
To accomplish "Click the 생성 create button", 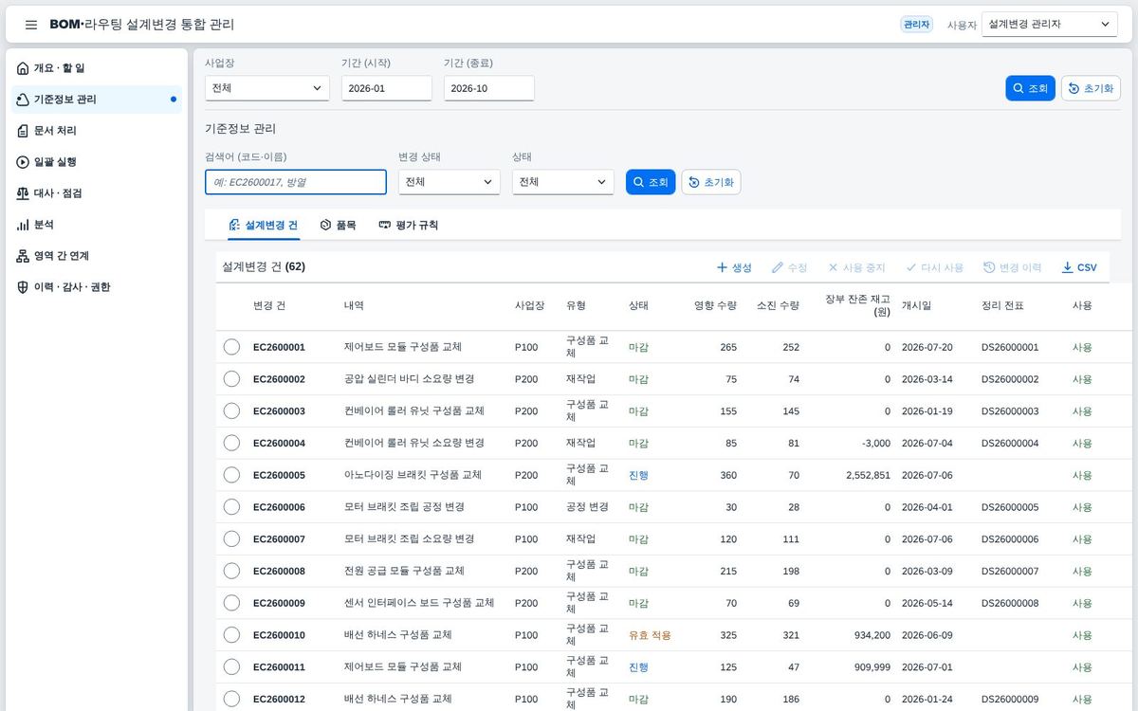I will pos(734,267).
